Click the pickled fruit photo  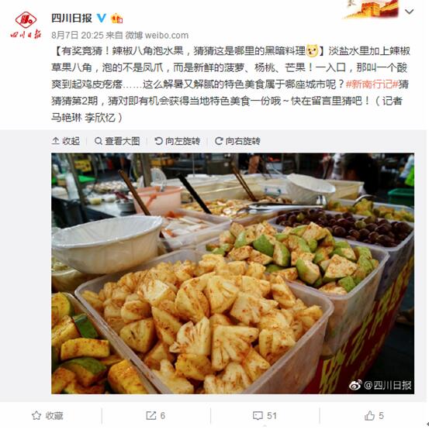pos(233,273)
